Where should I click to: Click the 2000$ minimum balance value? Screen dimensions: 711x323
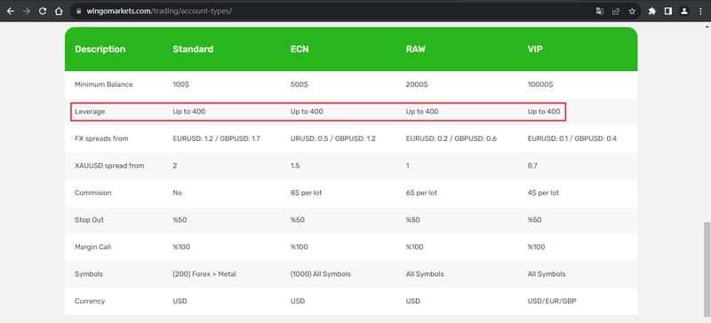click(417, 84)
